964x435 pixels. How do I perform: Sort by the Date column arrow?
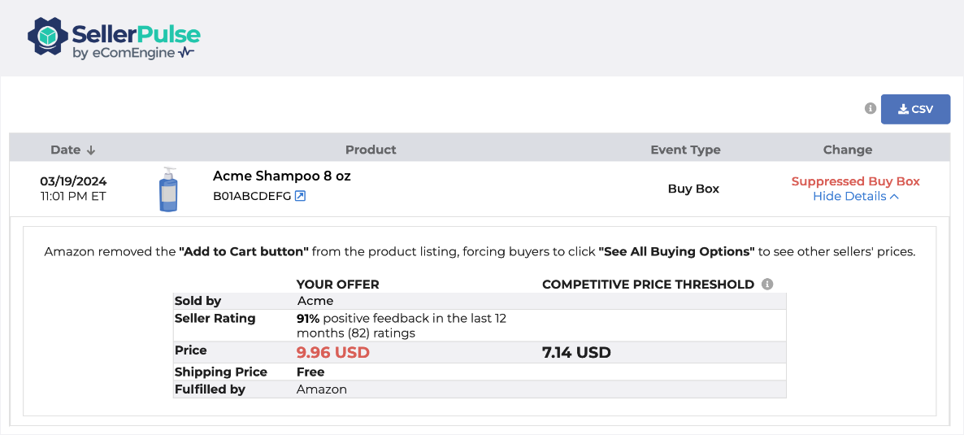pyautogui.click(x=91, y=150)
